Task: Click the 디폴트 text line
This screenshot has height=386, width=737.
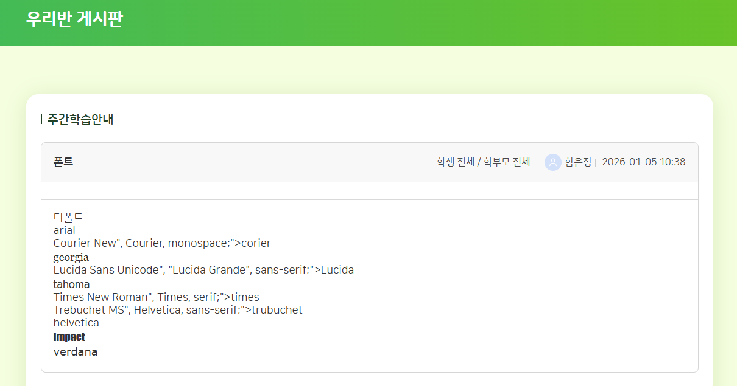Action: pyautogui.click(x=68, y=217)
